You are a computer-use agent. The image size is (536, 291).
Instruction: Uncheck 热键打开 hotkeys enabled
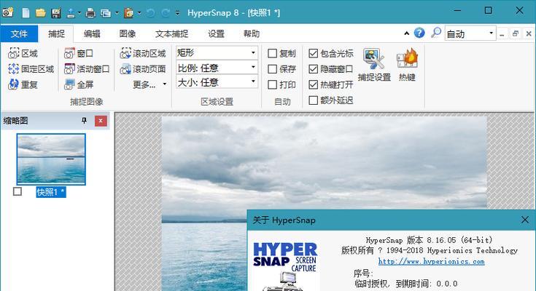point(313,84)
